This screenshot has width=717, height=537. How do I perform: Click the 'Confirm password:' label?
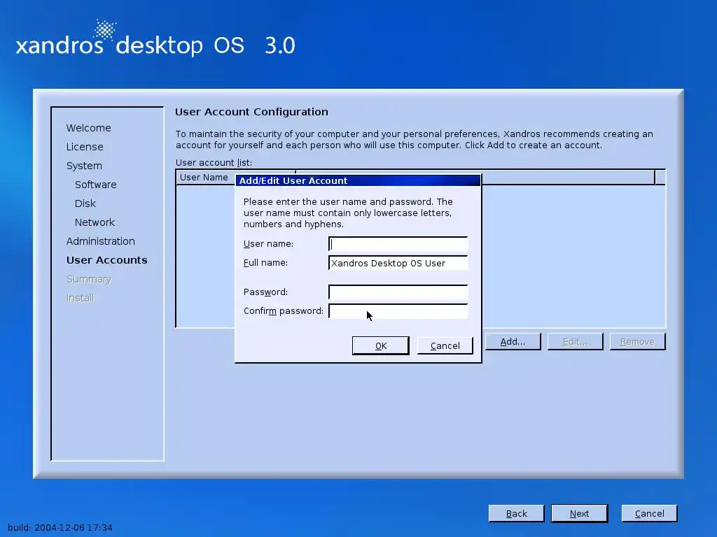coord(284,311)
